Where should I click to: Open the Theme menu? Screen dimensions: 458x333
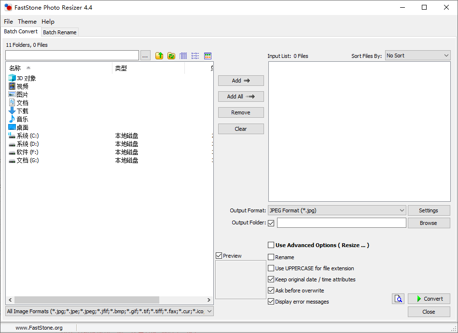pos(27,22)
